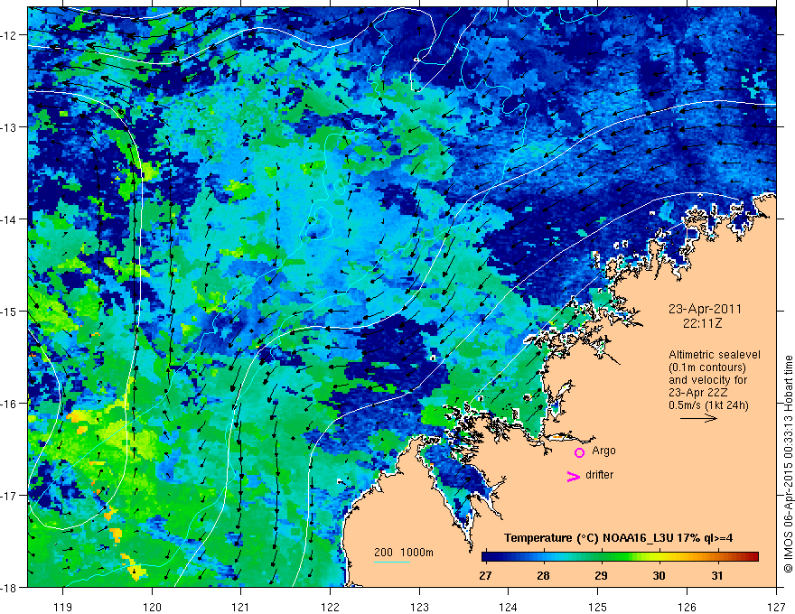
Task: Click the longitude axis label 125
Action: click(x=598, y=607)
